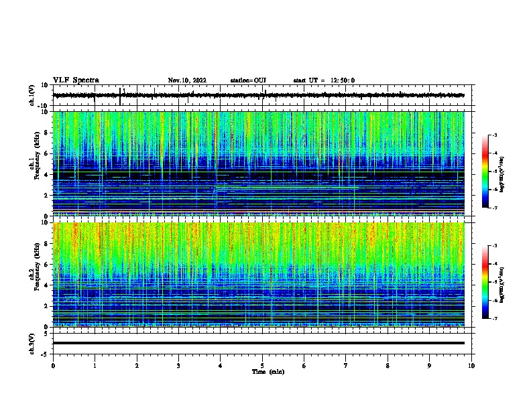
Task: Click the date "Nov.10, 2022" in header
Action: (x=187, y=80)
